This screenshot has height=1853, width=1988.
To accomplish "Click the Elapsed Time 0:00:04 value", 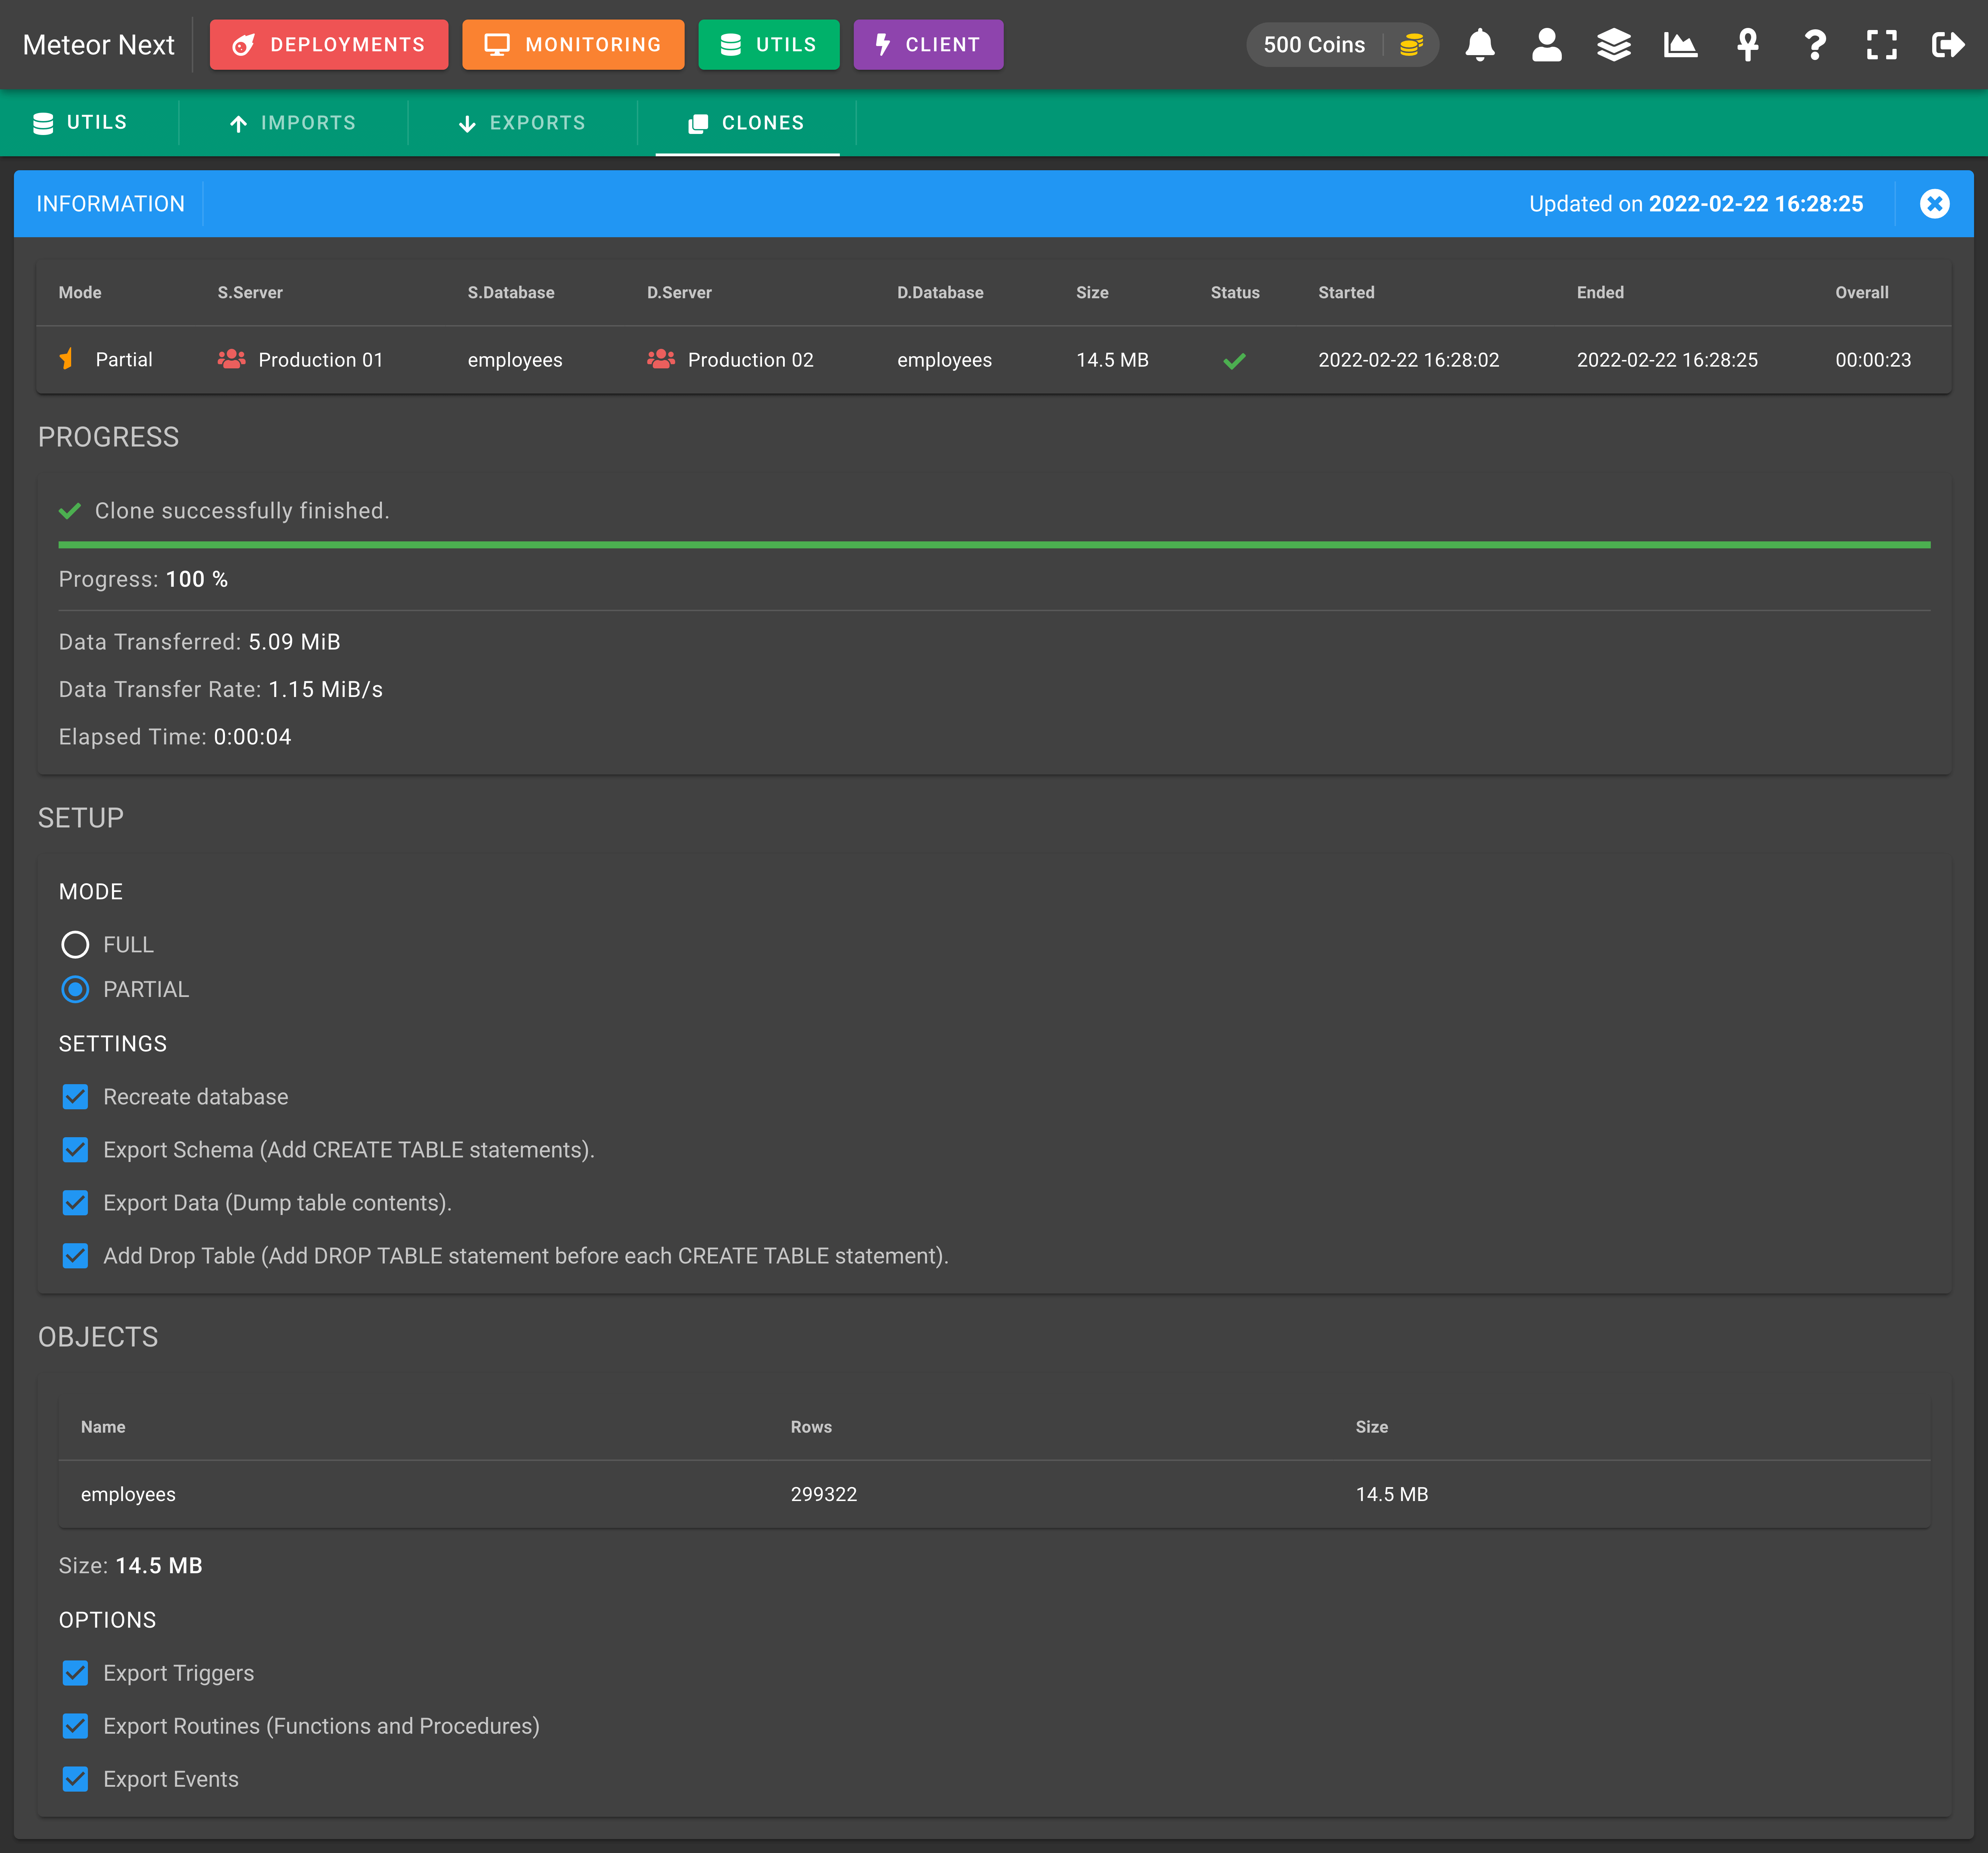I will click(x=252, y=737).
